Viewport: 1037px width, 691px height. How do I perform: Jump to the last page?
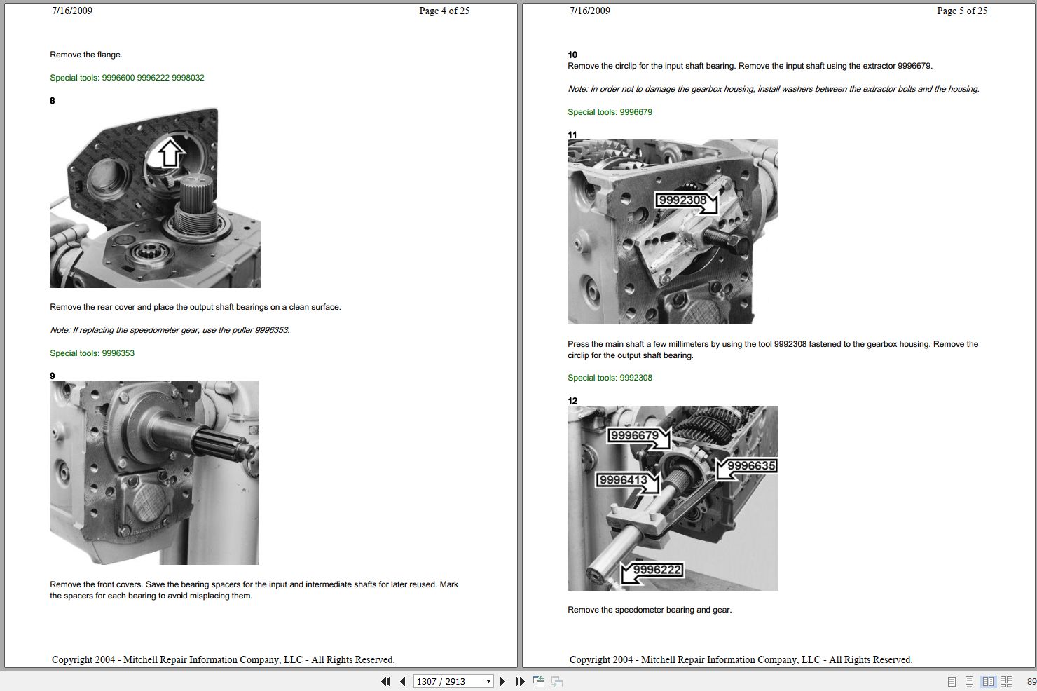(519, 681)
